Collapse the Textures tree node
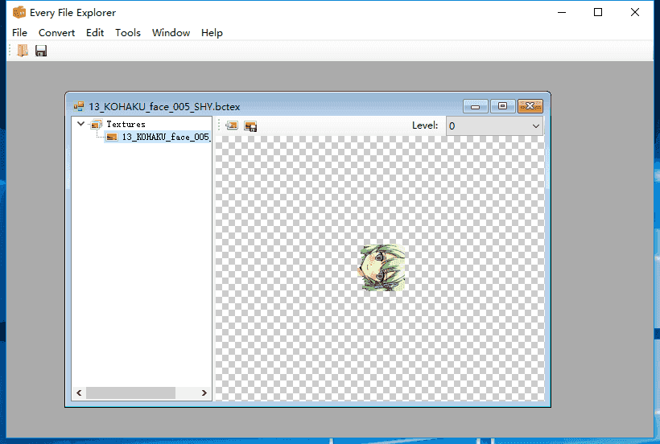 (80, 124)
